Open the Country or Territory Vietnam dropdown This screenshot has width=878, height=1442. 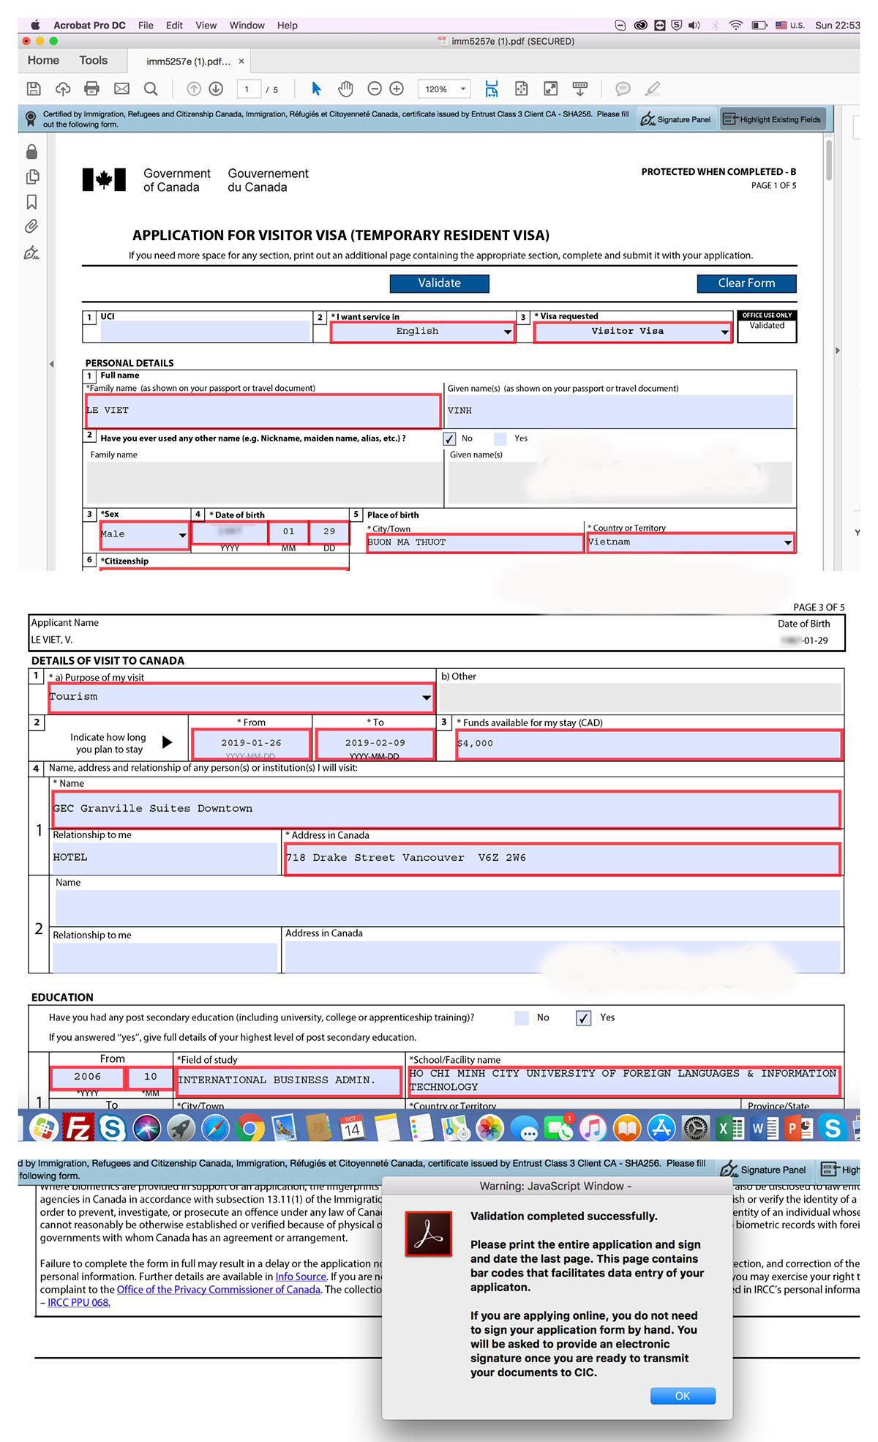[691, 542]
